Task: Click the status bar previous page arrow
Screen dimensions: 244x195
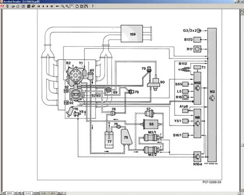Action: click(x=22, y=193)
